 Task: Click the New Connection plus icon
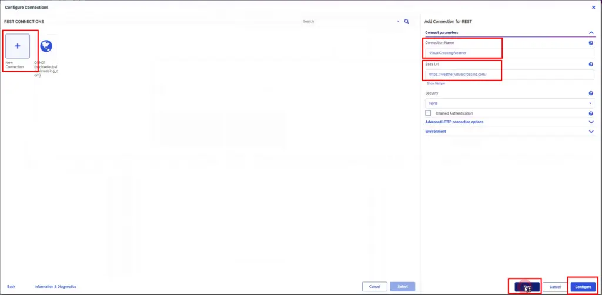coord(18,46)
